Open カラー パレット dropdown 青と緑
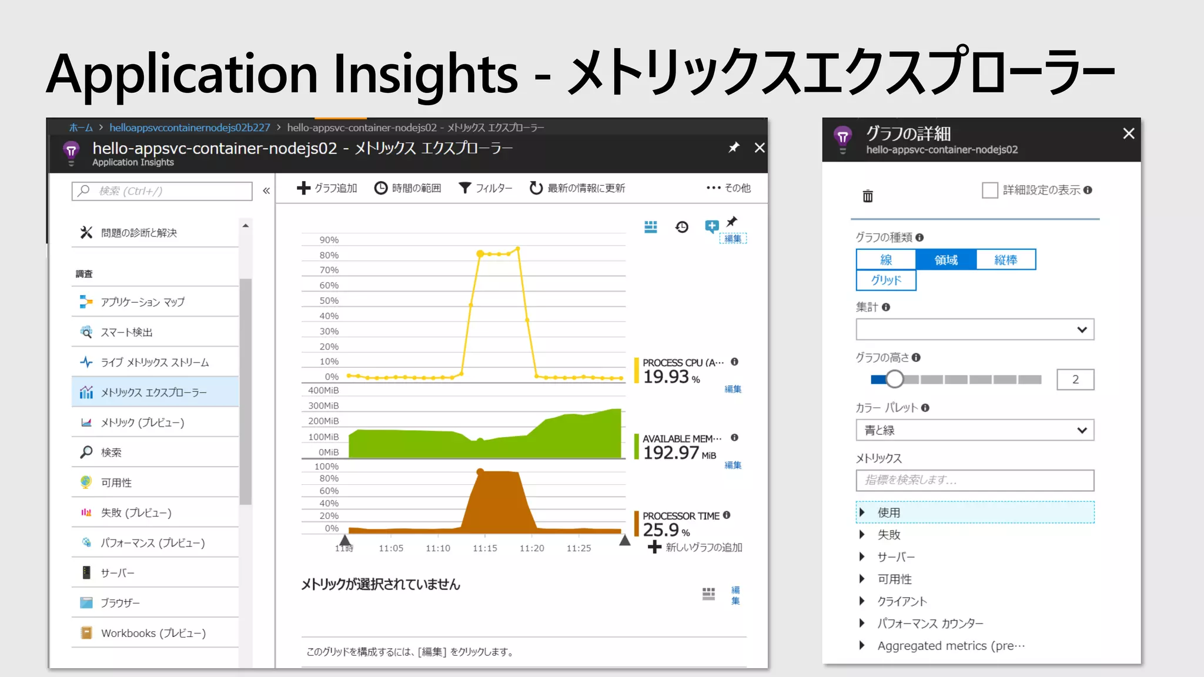 975,430
